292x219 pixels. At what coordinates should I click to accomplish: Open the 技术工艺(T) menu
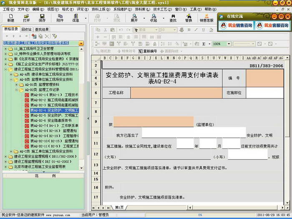163,9
